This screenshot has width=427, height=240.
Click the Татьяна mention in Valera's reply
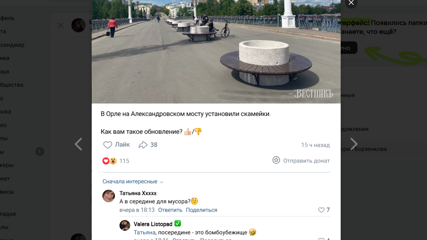coord(144,233)
